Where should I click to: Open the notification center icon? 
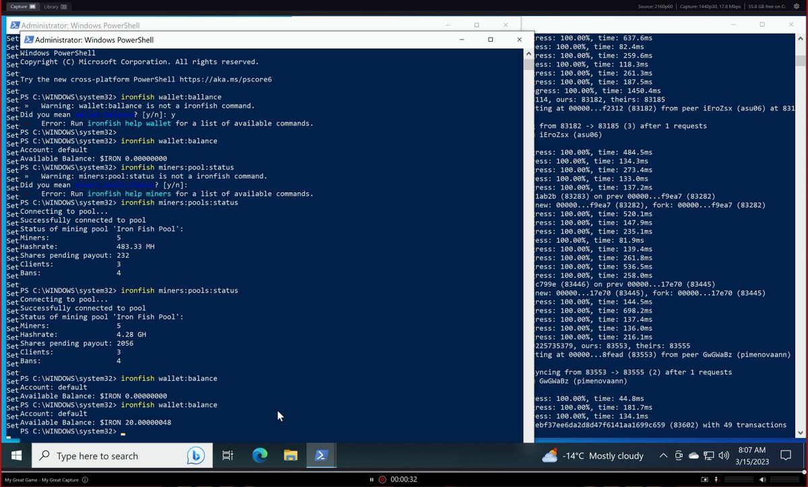(786, 456)
